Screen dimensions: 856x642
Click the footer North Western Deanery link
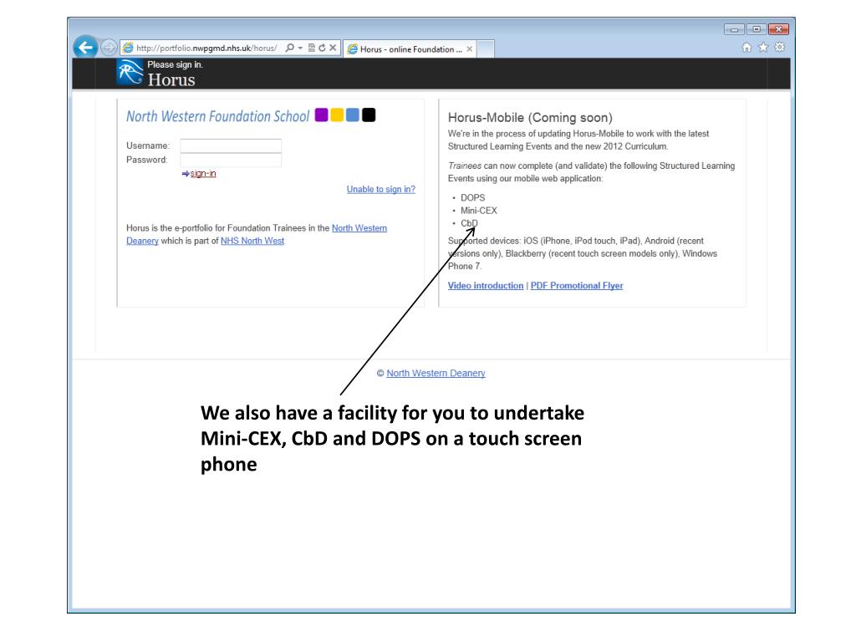click(x=436, y=373)
